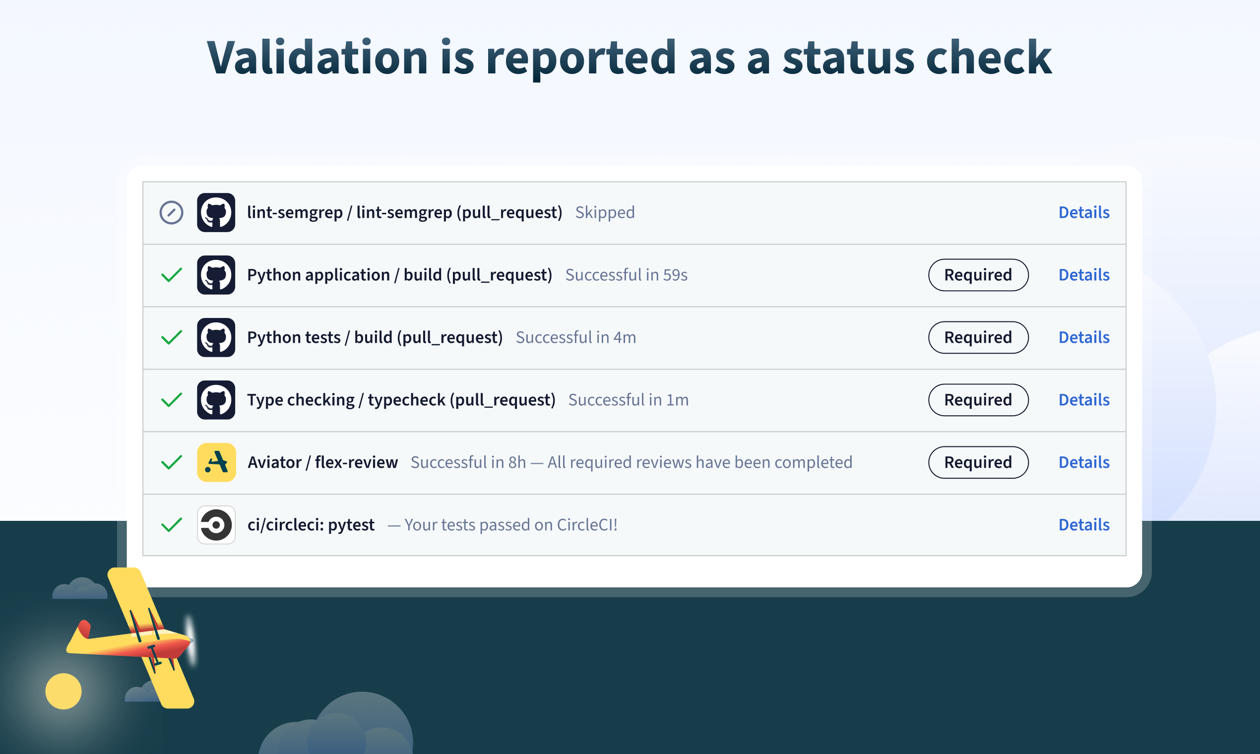The image size is (1260, 754).
Task: Click 'lint-semgrep / lint-semgrep (pull_request)' text
Action: [404, 213]
